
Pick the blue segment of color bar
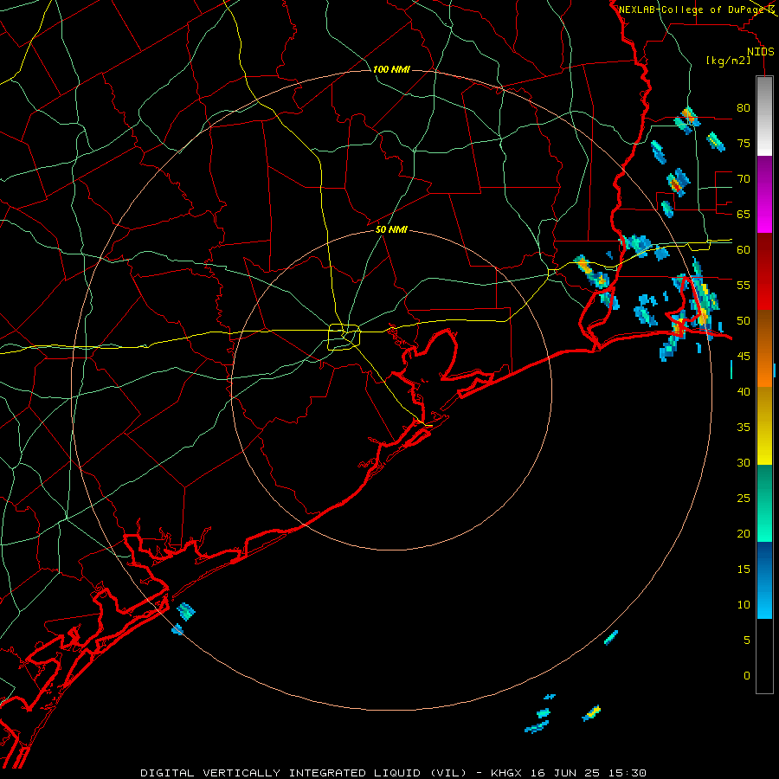click(x=764, y=580)
